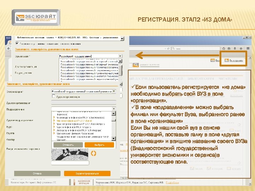Focus the browser search box
Screen dimensions: 255x191
pyautogui.click(x=196, y=48)
